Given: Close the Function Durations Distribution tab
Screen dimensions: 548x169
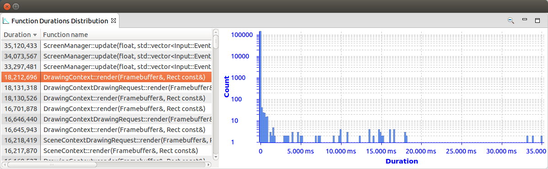Looking at the screenshot, I should coord(113,21).
